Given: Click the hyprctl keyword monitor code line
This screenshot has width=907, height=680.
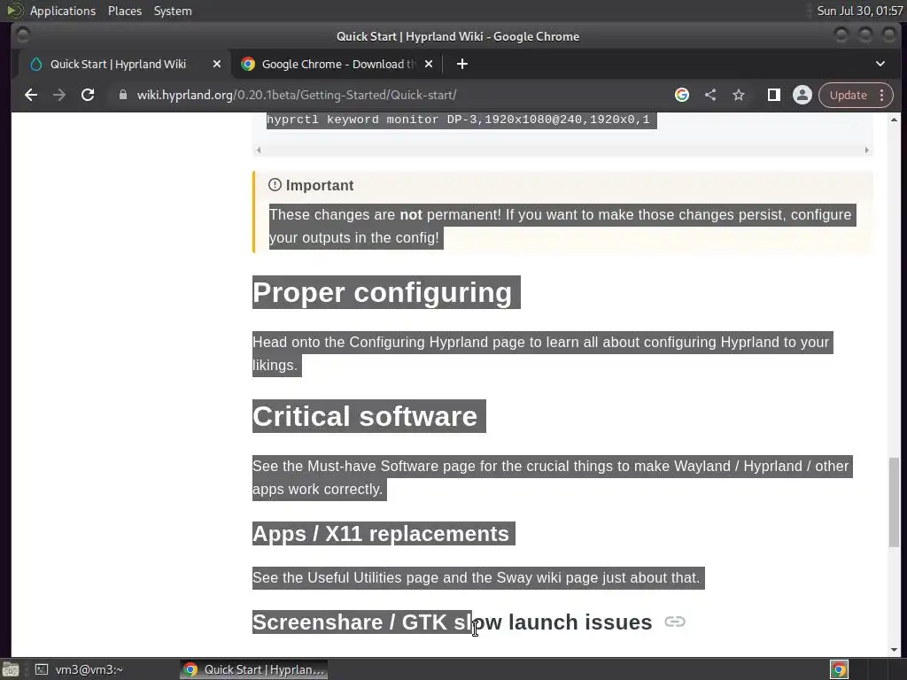Looking at the screenshot, I should coord(458,120).
